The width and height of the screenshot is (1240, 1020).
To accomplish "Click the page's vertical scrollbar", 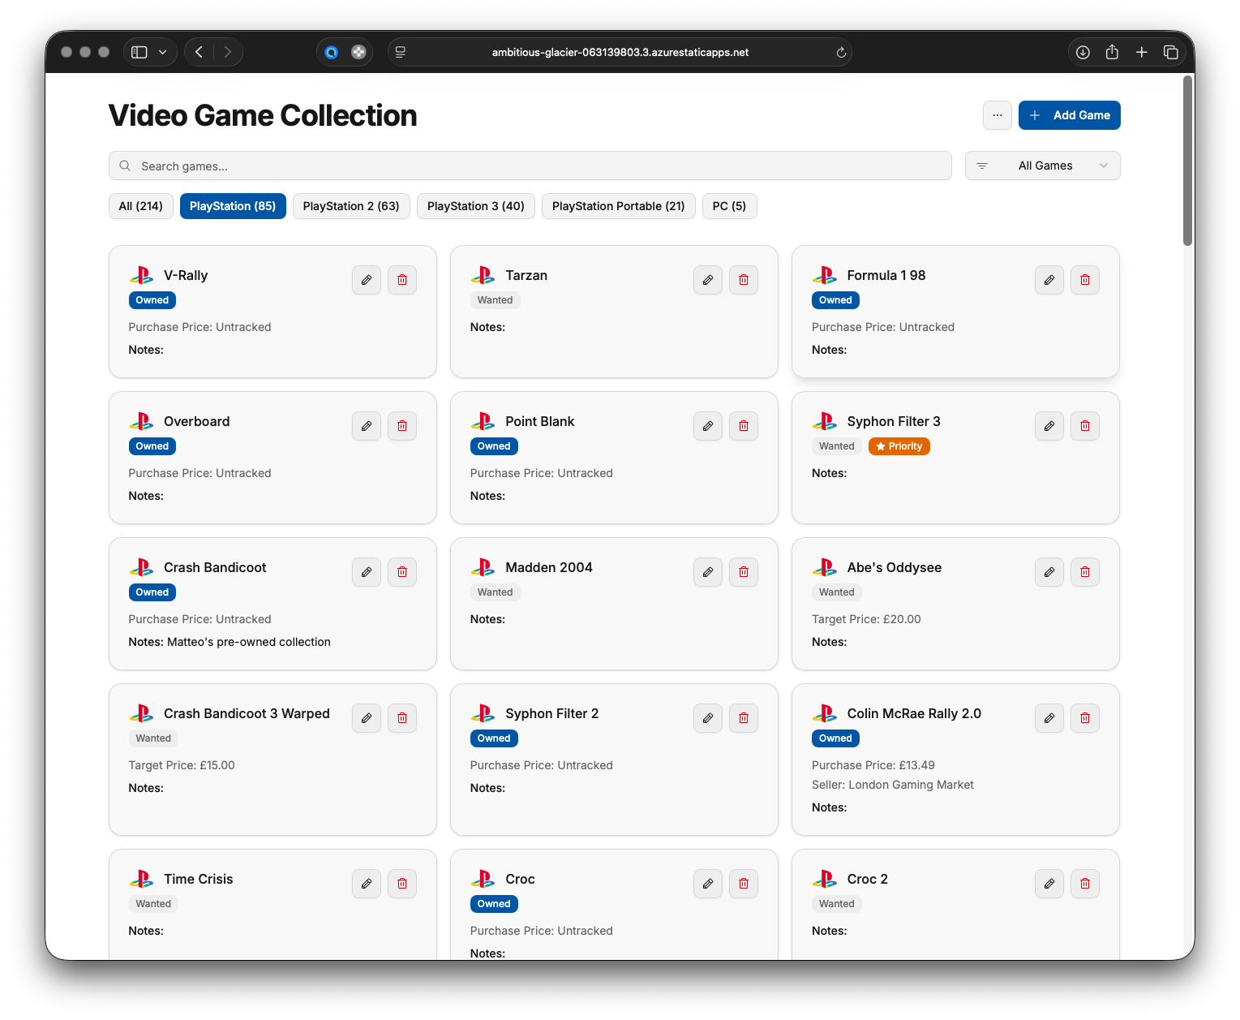I will click(1187, 162).
